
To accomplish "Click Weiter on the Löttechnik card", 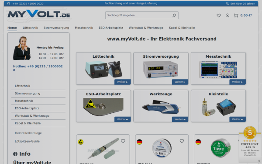I will (122, 82).
